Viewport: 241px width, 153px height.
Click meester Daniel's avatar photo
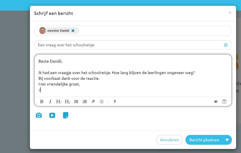point(43,31)
